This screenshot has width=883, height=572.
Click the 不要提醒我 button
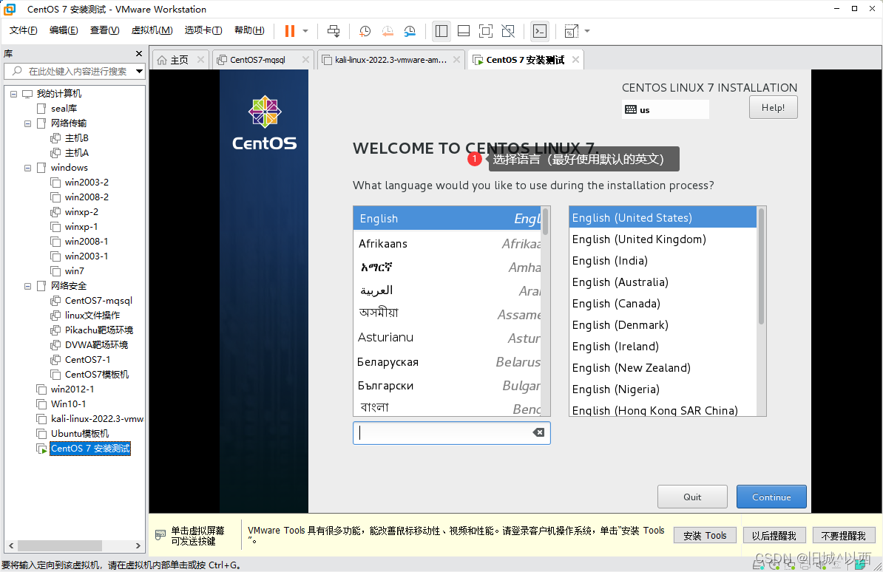[x=844, y=535]
